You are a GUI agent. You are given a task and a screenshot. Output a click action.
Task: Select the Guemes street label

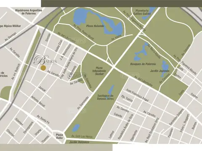19,122
